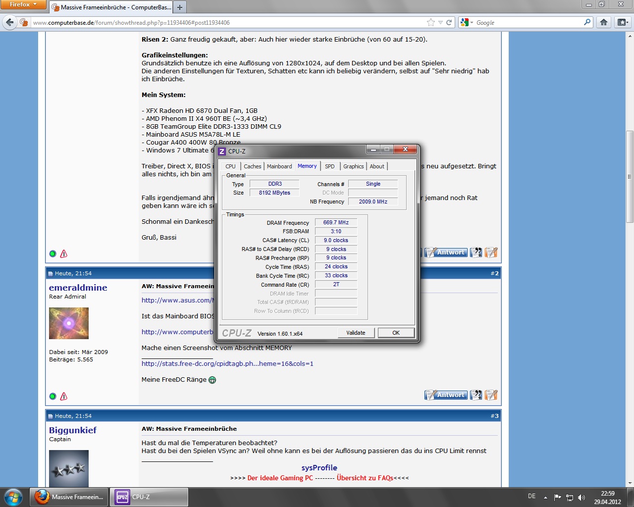The width and height of the screenshot is (634, 507).
Task: Quick-reply to emeraldmine's post with the notepad icon
Action: point(491,395)
